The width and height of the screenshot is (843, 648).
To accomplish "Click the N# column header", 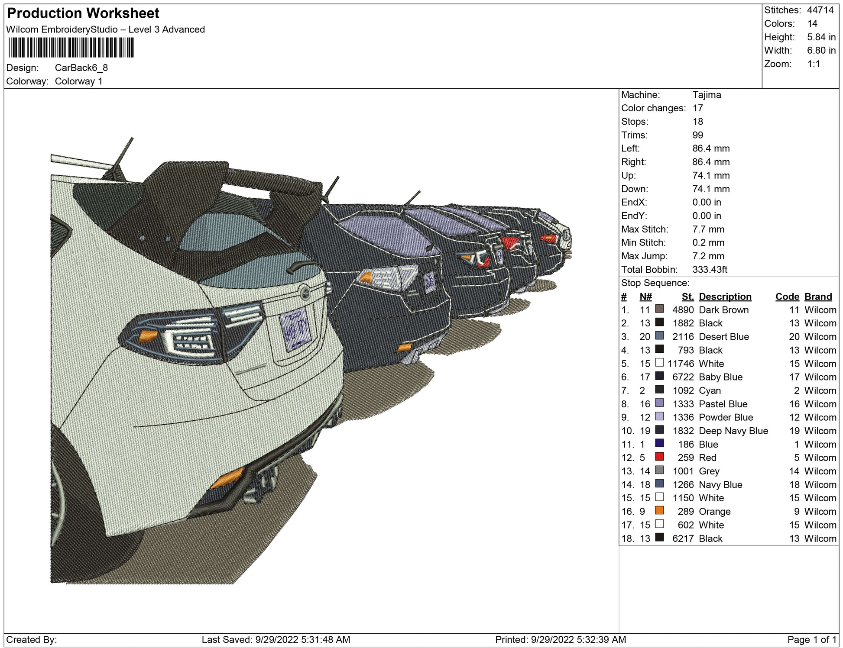I will pos(645,297).
